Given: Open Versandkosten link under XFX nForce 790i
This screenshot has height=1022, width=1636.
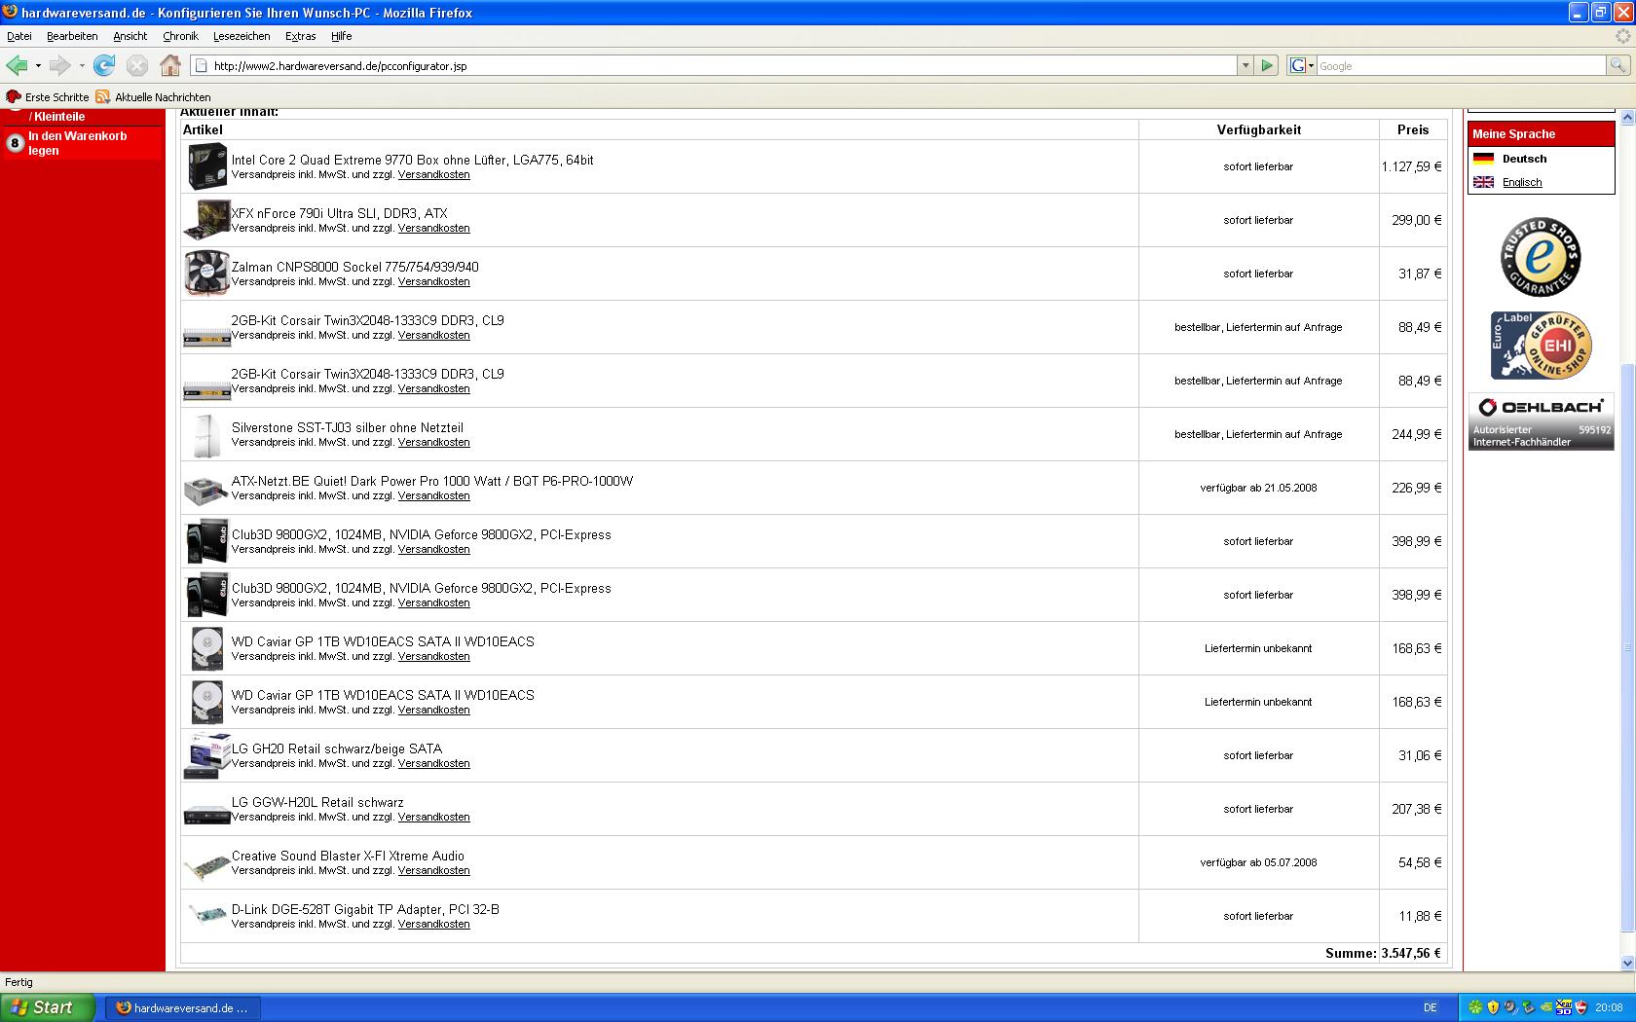Looking at the screenshot, I should click(x=433, y=228).
